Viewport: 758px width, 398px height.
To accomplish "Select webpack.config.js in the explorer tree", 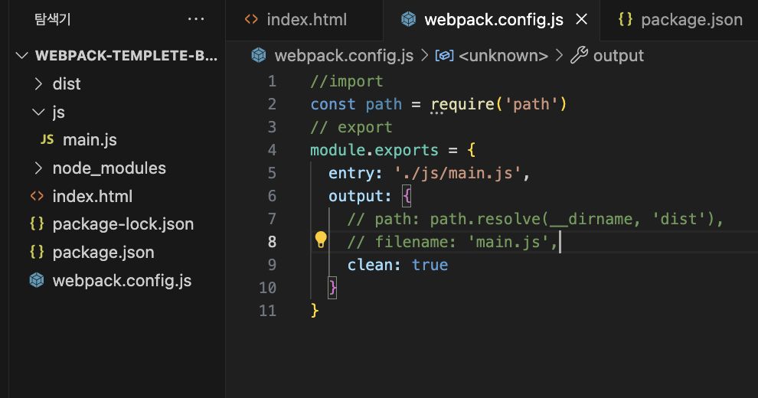I will (x=122, y=281).
